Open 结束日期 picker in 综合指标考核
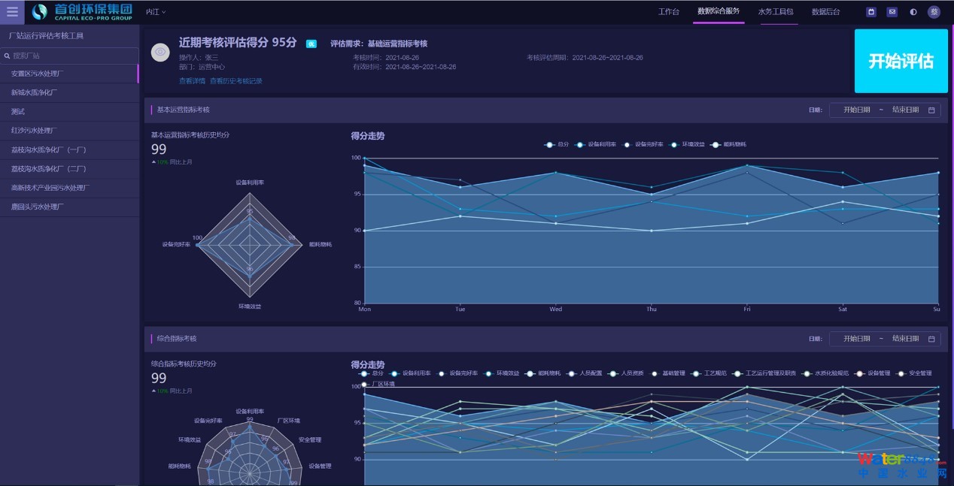The image size is (954, 486). tap(905, 339)
